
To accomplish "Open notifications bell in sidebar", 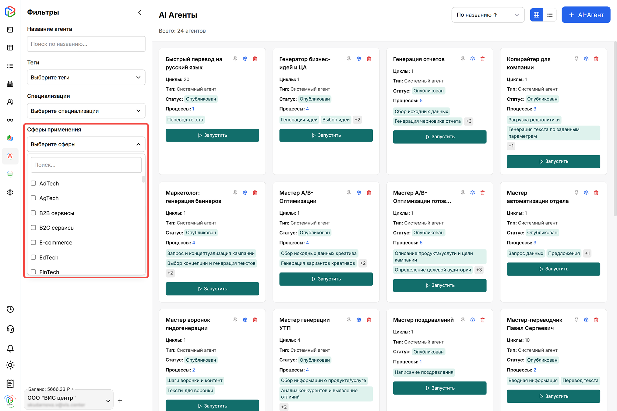I will click(x=10, y=348).
